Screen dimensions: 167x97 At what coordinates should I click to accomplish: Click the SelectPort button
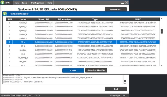coord(116,9)
